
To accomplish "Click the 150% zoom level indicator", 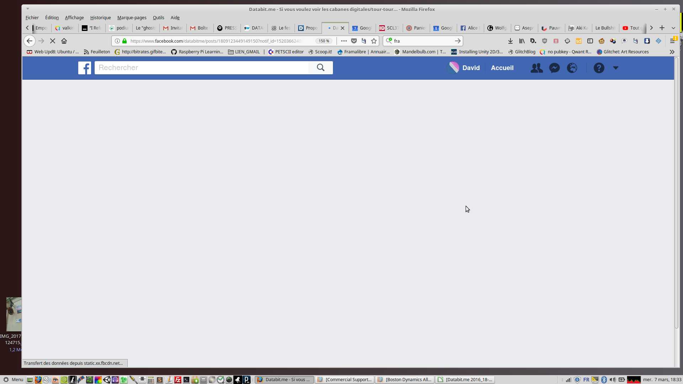I will (x=324, y=41).
